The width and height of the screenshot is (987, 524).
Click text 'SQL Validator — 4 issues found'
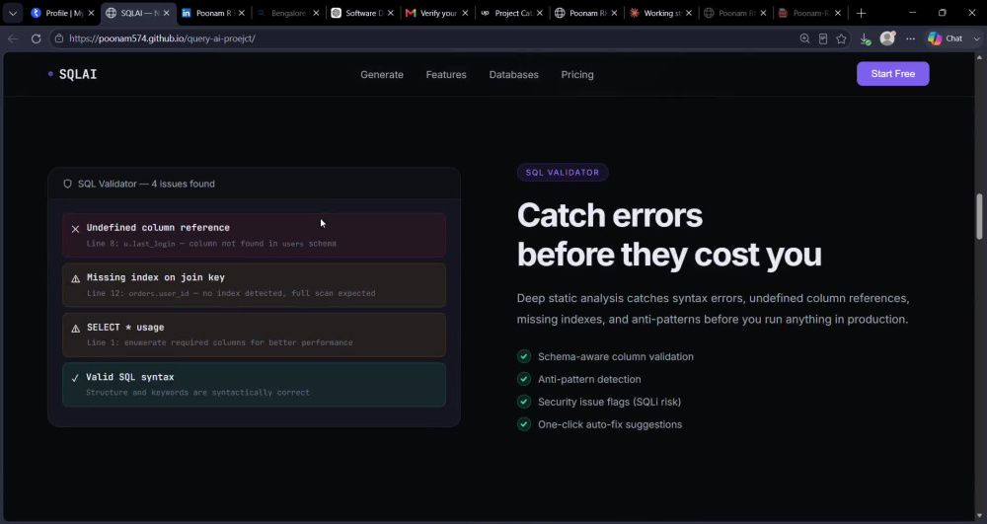pyautogui.click(x=146, y=184)
